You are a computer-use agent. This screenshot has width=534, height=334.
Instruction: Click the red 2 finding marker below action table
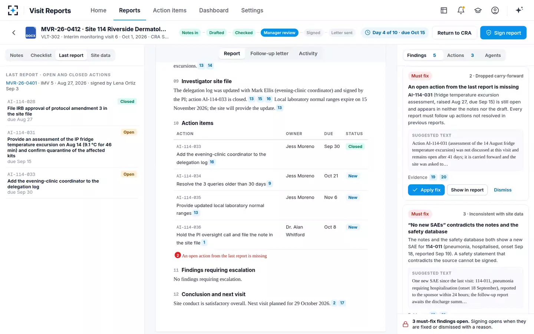(178, 255)
